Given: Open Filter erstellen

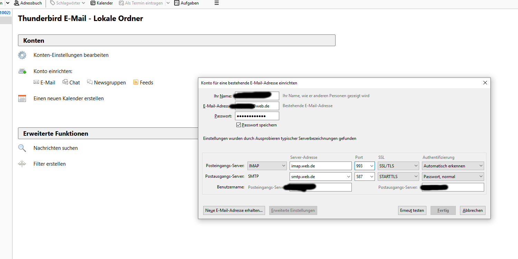Looking at the screenshot, I should point(49,164).
